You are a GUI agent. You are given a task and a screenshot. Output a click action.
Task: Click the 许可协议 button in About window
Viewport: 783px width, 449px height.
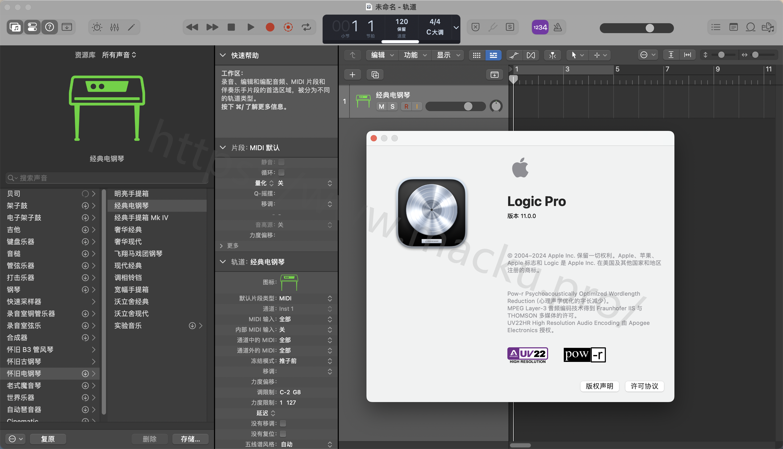point(644,386)
